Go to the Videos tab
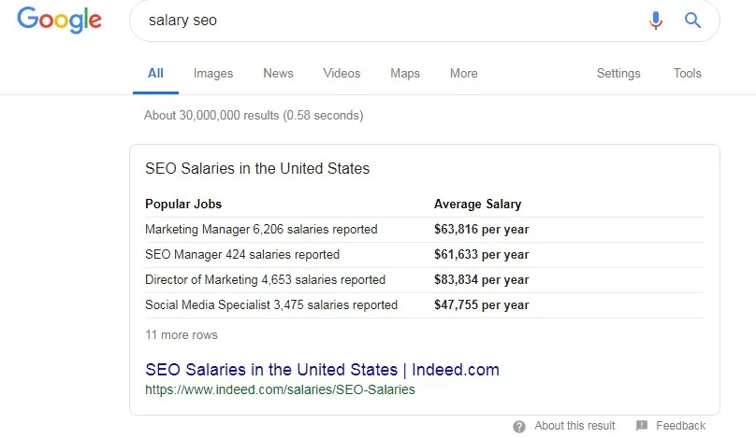This screenshot has width=756, height=438. point(342,73)
